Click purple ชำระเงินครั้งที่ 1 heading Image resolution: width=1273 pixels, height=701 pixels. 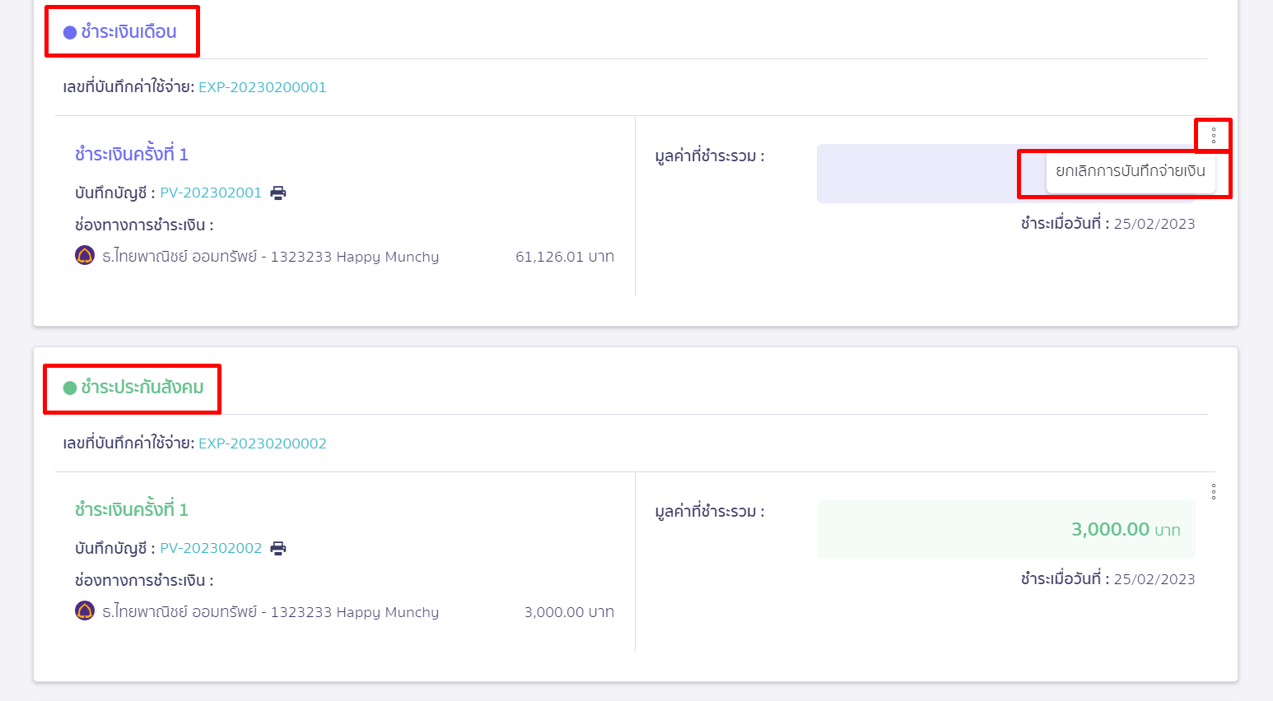point(132,155)
